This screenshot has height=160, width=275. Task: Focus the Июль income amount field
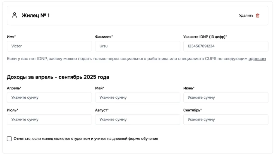49,119
